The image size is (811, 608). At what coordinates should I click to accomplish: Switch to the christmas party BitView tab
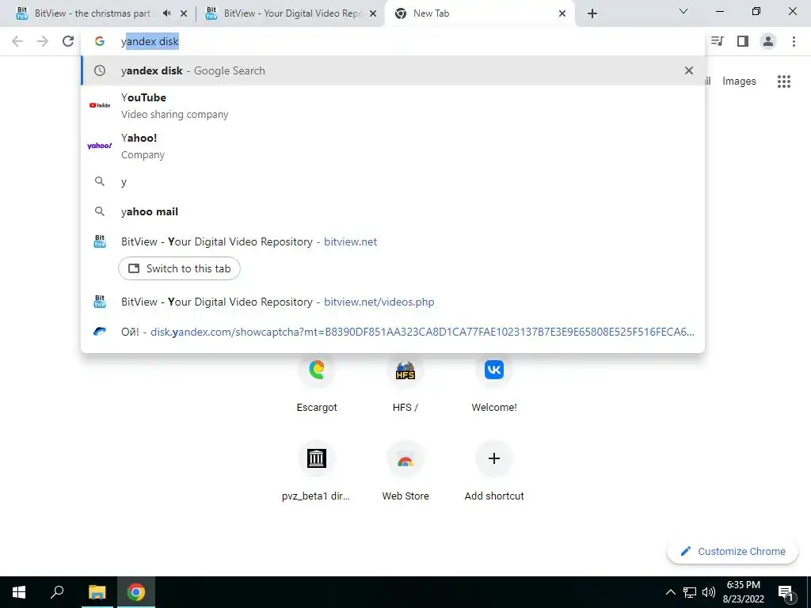92,13
